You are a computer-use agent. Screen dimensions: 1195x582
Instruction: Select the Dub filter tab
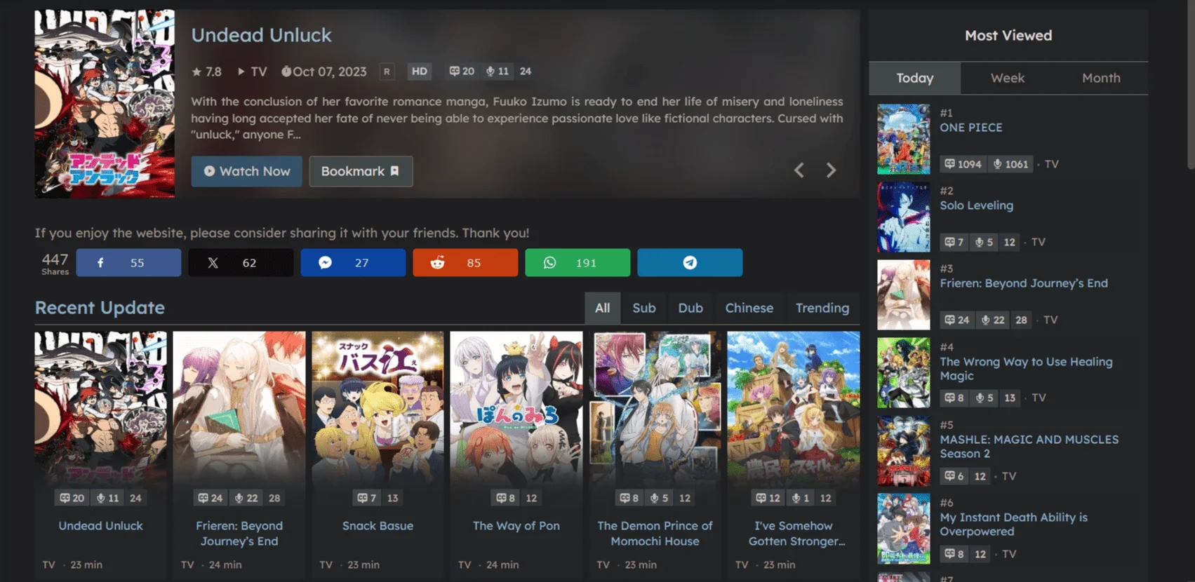(690, 308)
